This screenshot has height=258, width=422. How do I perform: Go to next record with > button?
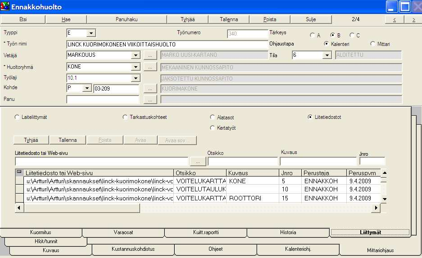click(x=413, y=20)
